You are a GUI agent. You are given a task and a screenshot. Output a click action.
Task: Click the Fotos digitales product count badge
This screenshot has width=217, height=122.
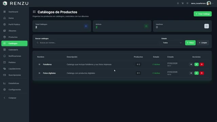138,73
